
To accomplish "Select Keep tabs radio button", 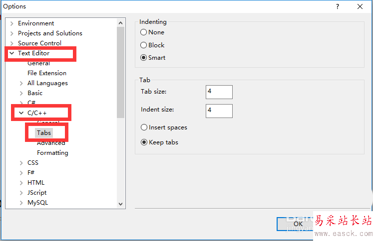I will pyautogui.click(x=144, y=142).
